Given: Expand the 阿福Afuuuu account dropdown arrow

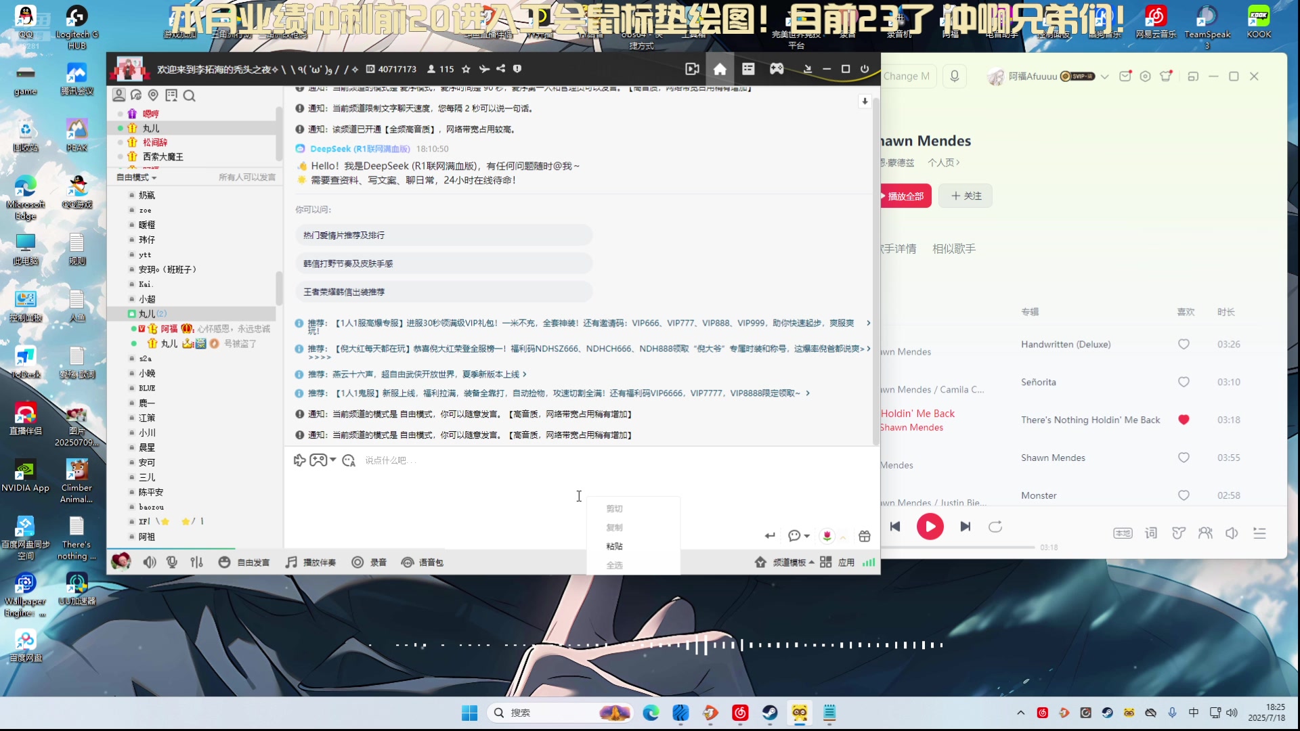Looking at the screenshot, I should click(1105, 76).
